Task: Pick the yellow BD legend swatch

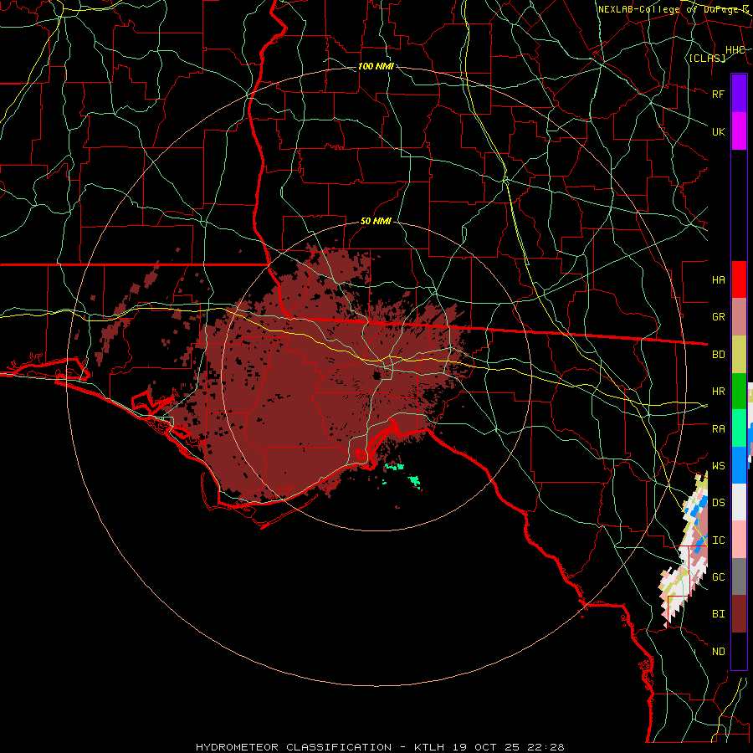Action: pyautogui.click(x=739, y=355)
